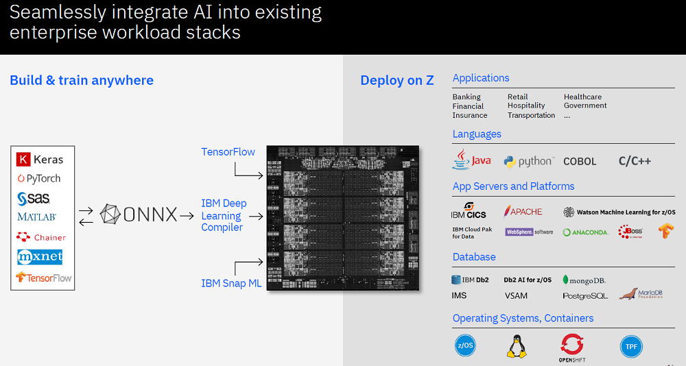Select the C/C++ language text
Image resolution: width=686 pixels, height=366 pixels.
point(635,161)
